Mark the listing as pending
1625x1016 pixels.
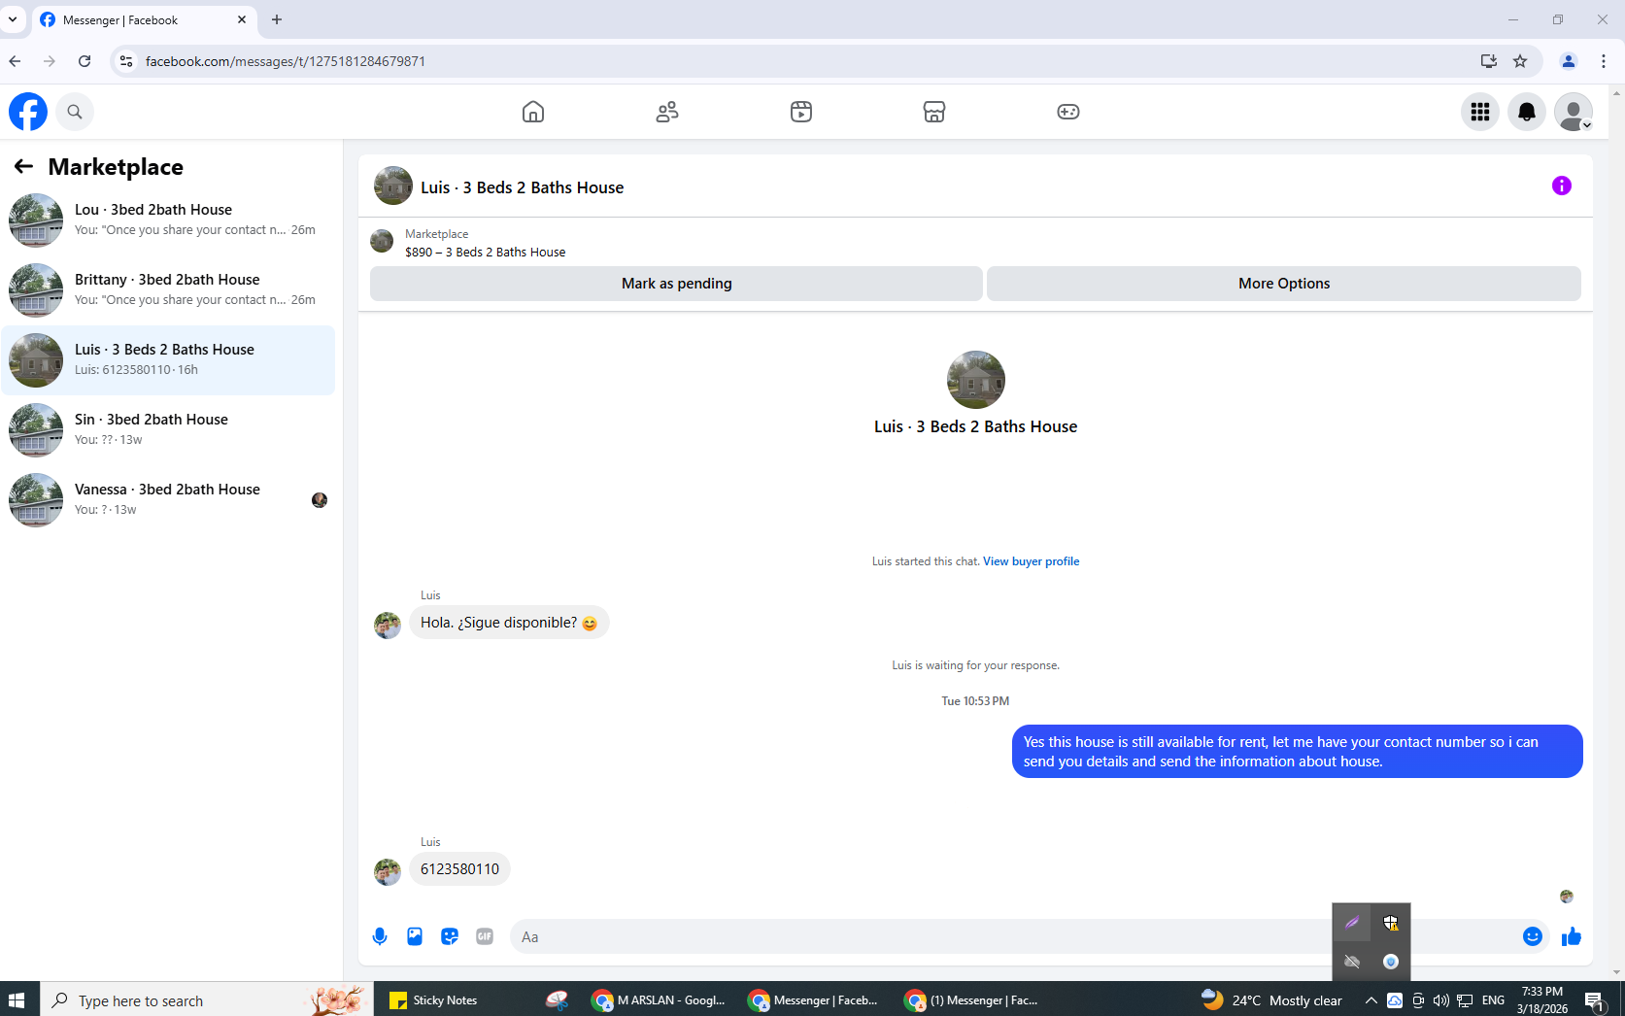pos(676,284)
